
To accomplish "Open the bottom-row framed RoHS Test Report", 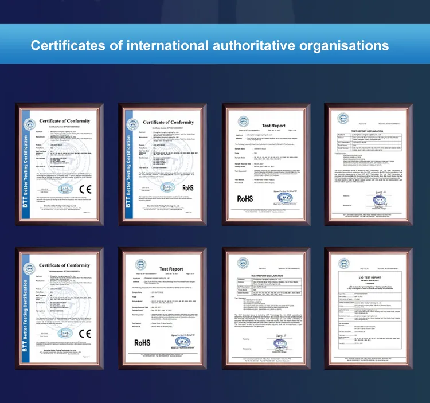I will (163, 308).
